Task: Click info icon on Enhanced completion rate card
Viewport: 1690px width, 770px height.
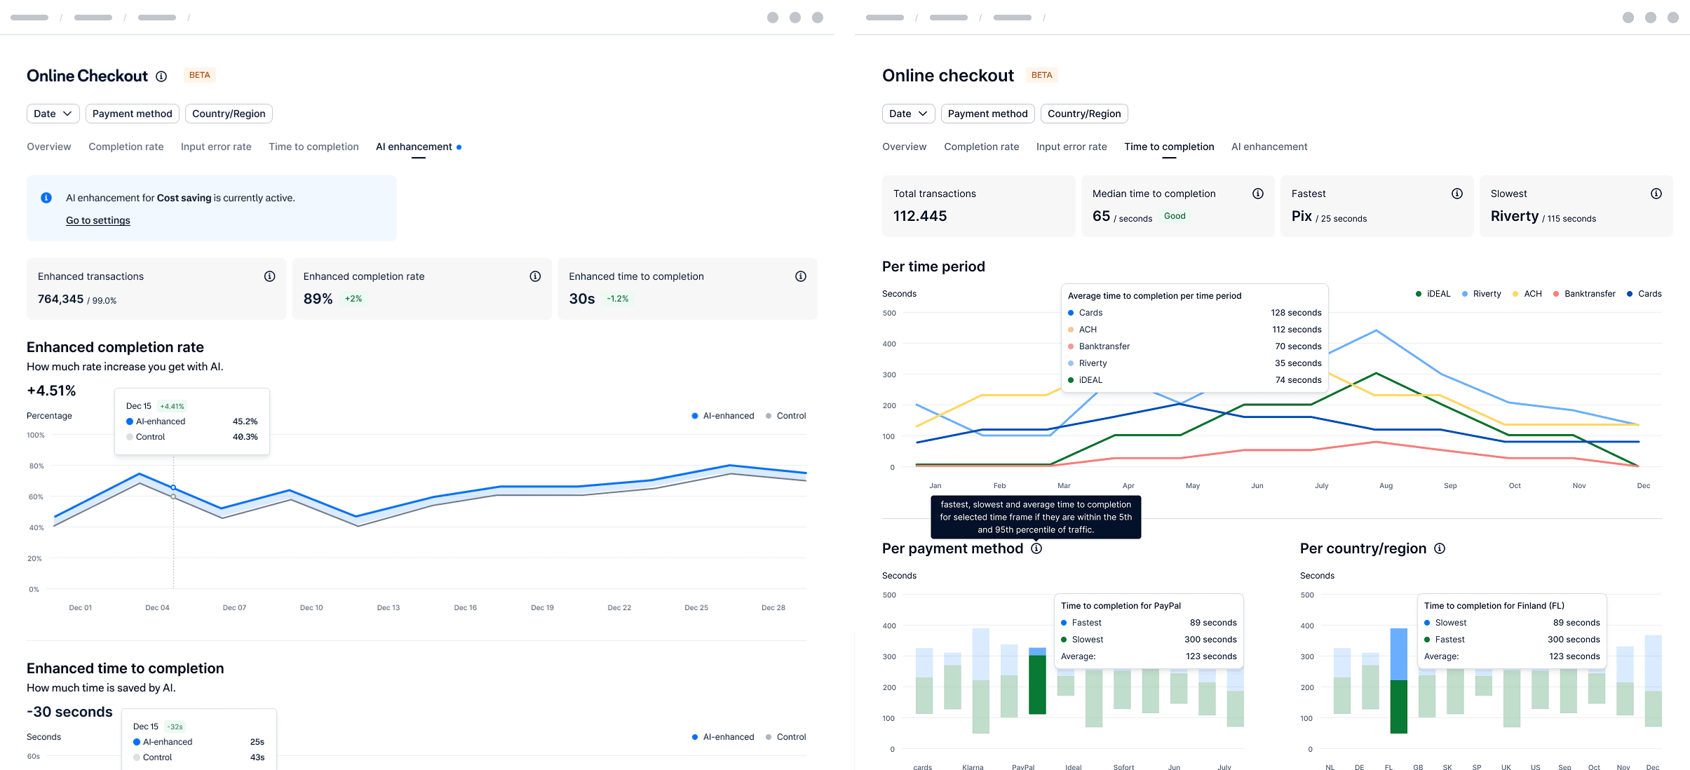Action: pyautogui.click(x=535, y=276)
